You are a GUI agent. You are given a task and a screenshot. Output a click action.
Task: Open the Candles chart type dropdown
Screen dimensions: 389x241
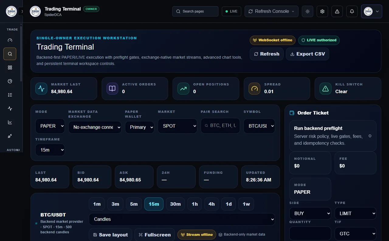[182, 219]
